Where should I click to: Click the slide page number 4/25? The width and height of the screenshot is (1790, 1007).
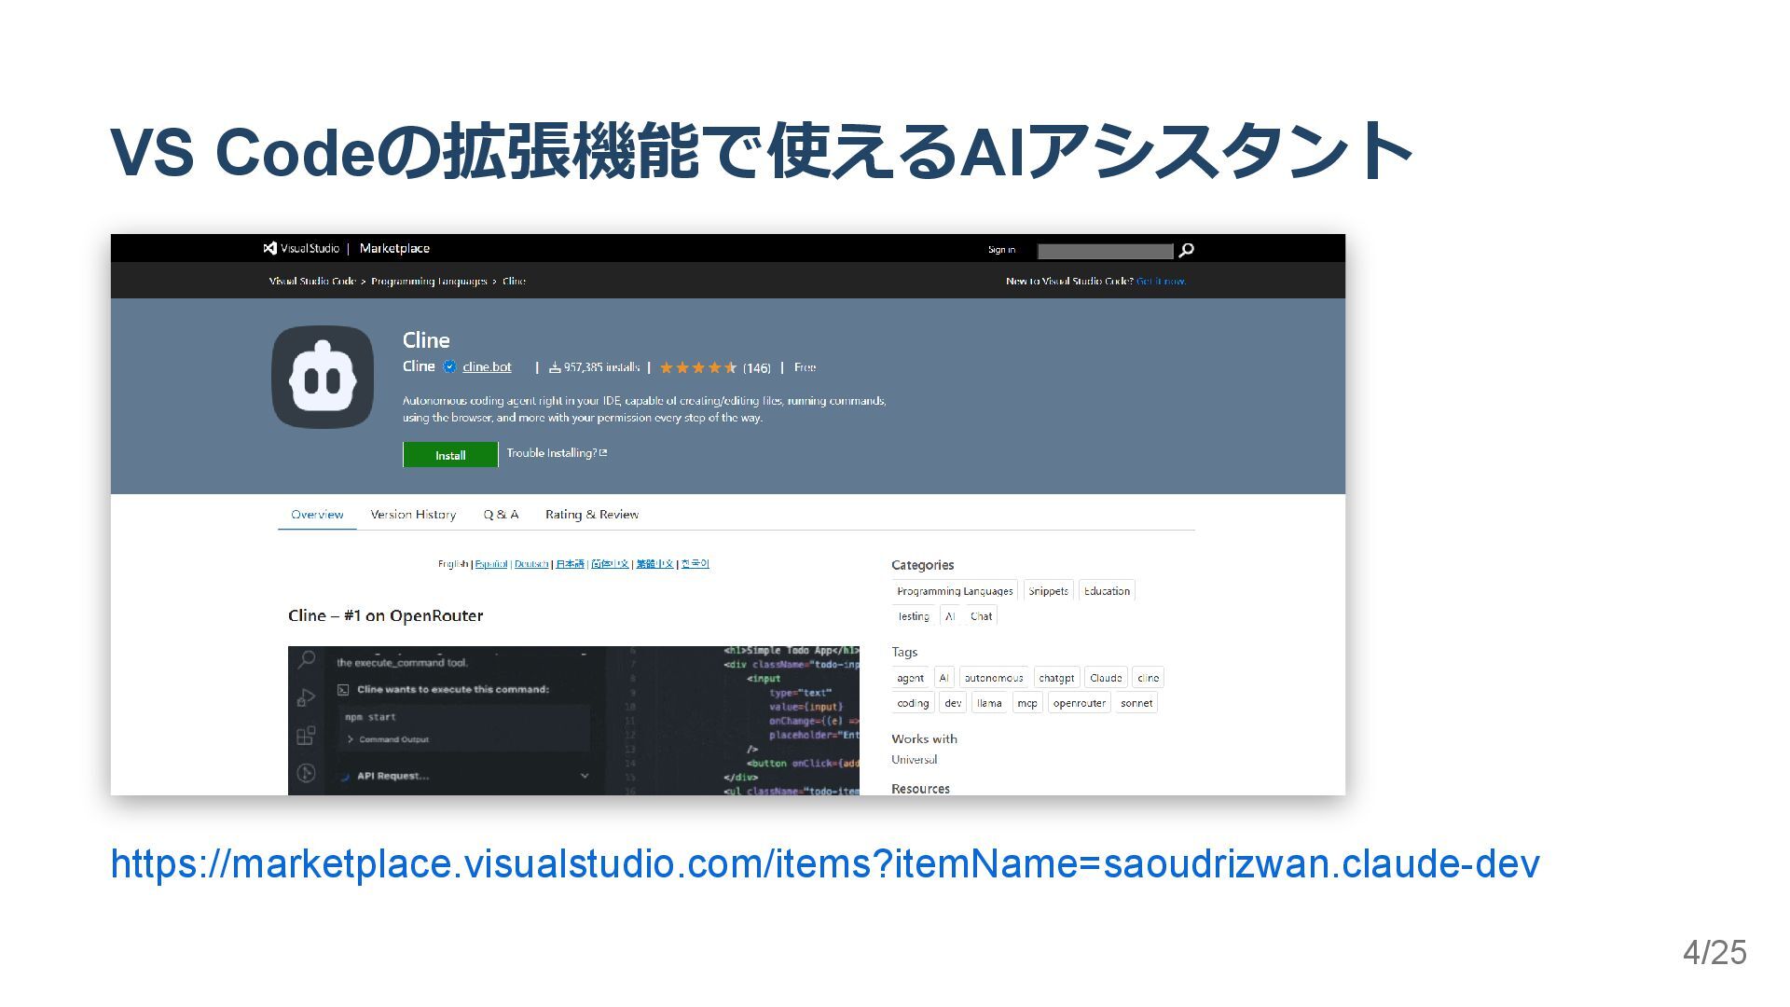click(1714, 952)
